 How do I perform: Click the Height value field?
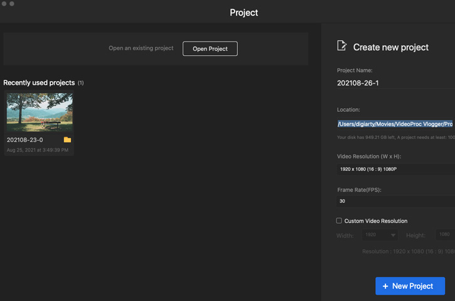point(444,234)
